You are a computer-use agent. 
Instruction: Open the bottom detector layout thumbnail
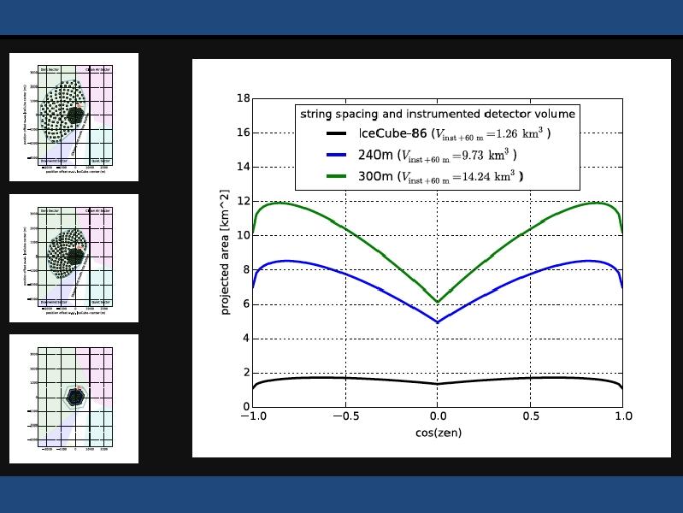(74, 398)
